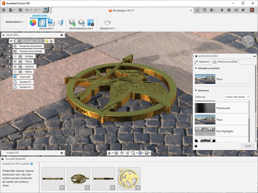The image size is (258, 193).
Task: Hide the Tělesa folder visibility
Action: click(x=15, y=62)
